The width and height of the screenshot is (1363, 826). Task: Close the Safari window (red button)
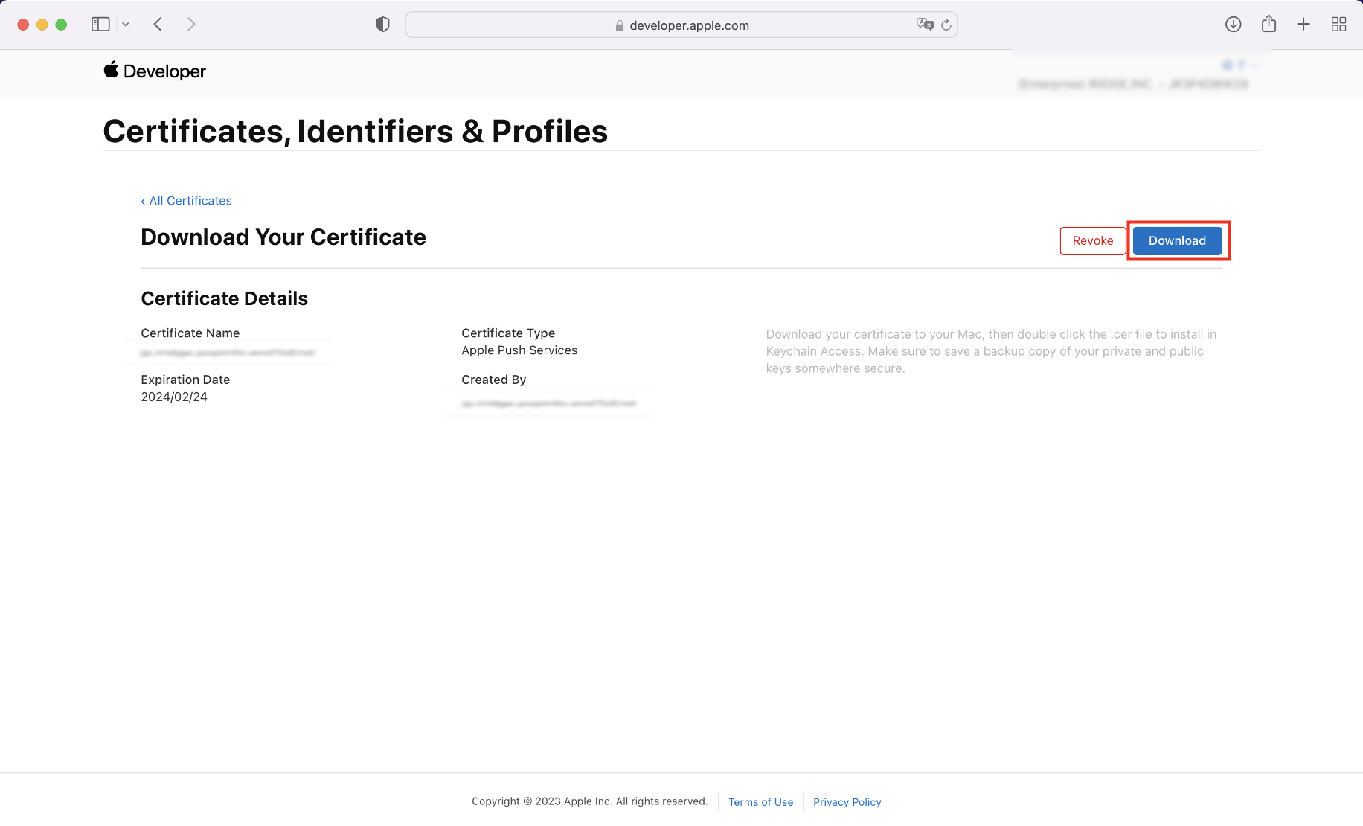tap(23, 25)
